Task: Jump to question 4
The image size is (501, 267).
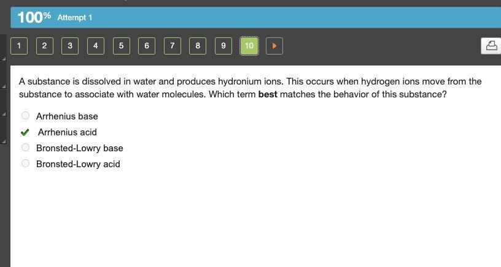Action: (x=96, y=46)
